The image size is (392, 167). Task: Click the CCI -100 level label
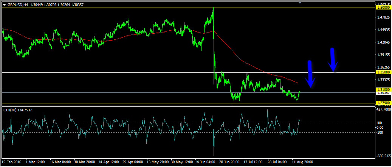[380, 132]
